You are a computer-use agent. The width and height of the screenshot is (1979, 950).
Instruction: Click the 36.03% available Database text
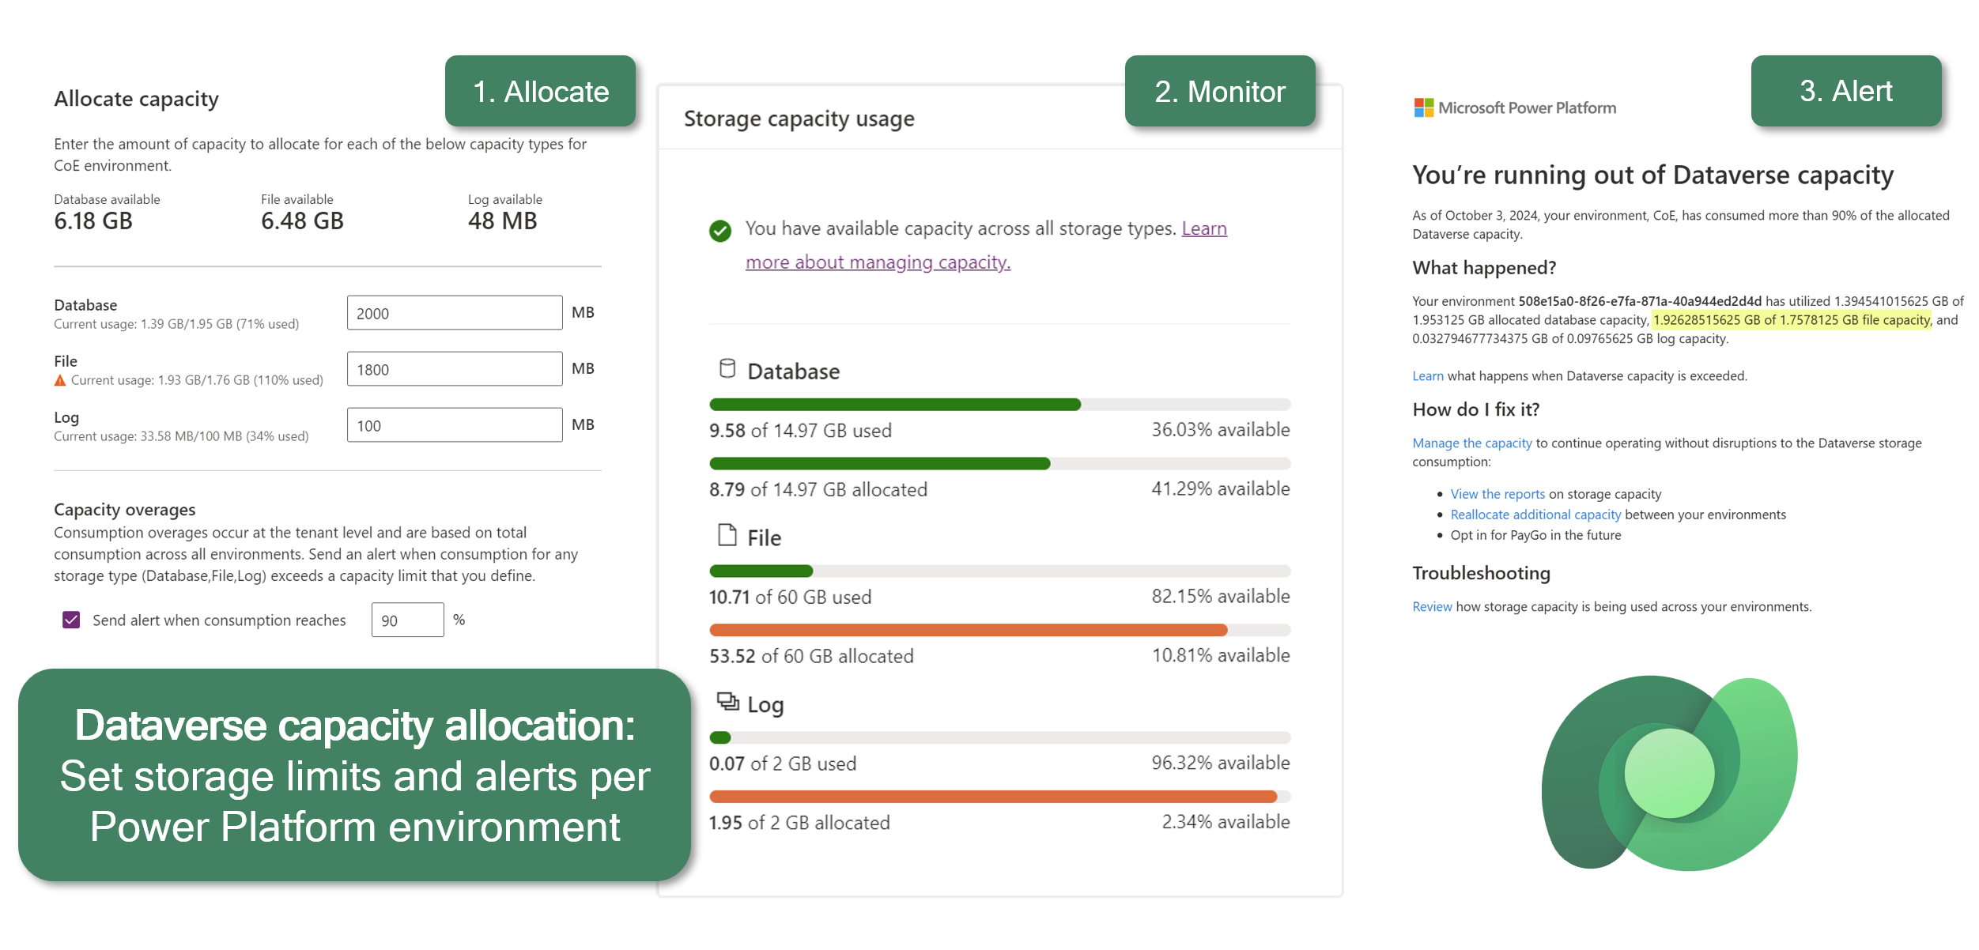[1221, 430]
